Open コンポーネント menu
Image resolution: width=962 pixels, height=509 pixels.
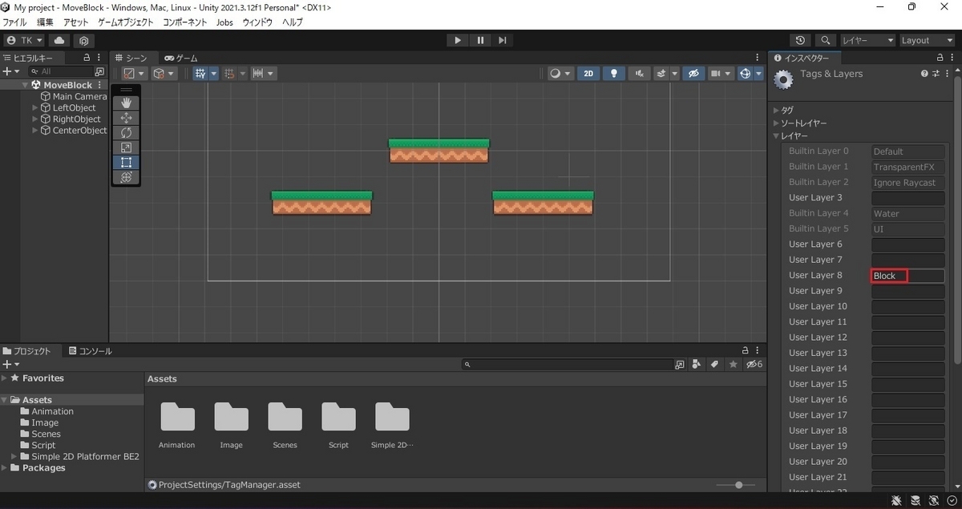coord(185,22)
